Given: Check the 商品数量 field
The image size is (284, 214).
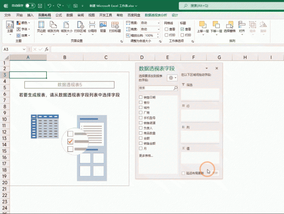Looking at the screenshot, I should [x=141, y=133].
